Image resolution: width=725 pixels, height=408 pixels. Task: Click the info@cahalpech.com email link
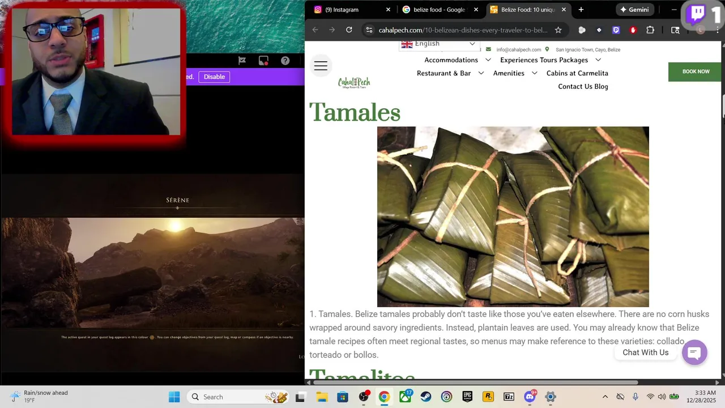(x=518, y=50)
